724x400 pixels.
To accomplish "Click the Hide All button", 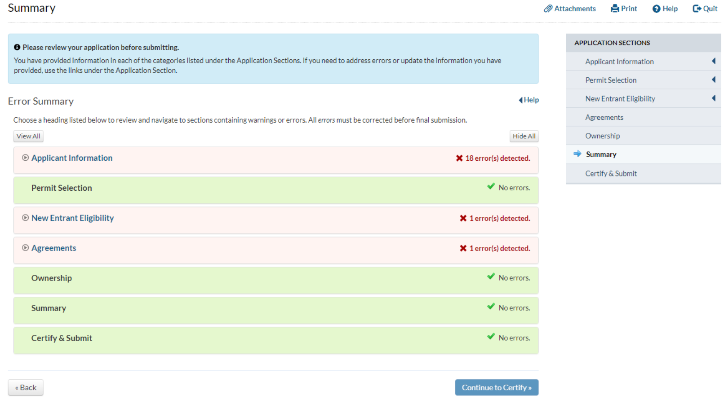I will 524,136.
